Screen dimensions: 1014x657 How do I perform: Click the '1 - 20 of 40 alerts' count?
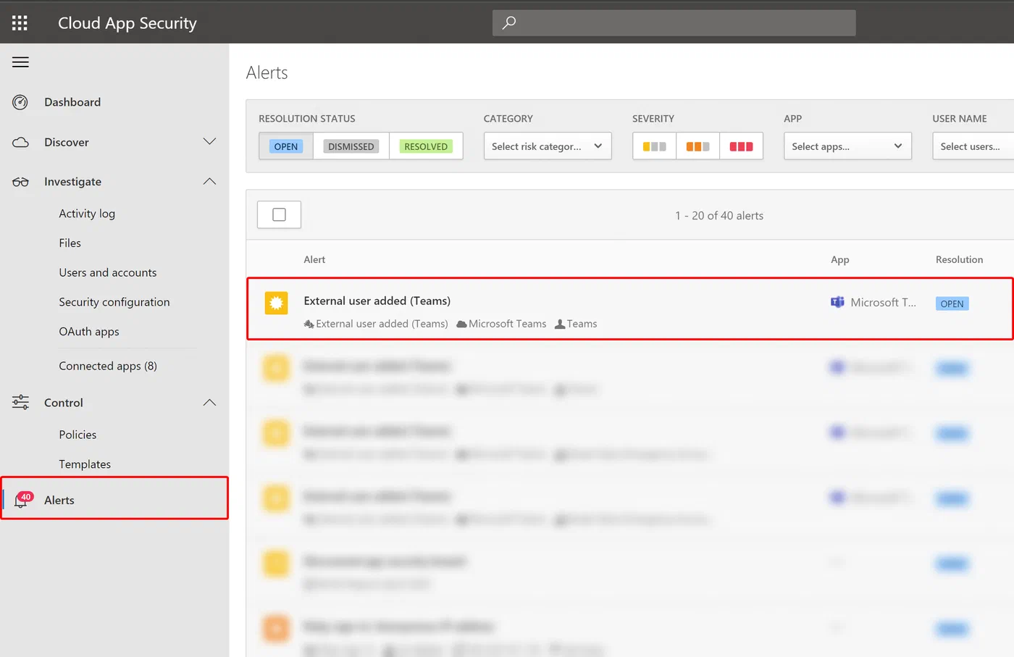pos(719,216)
